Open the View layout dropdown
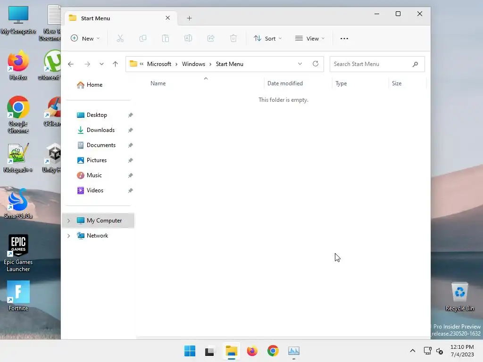 pyautogui.click(x=309, y=39)
